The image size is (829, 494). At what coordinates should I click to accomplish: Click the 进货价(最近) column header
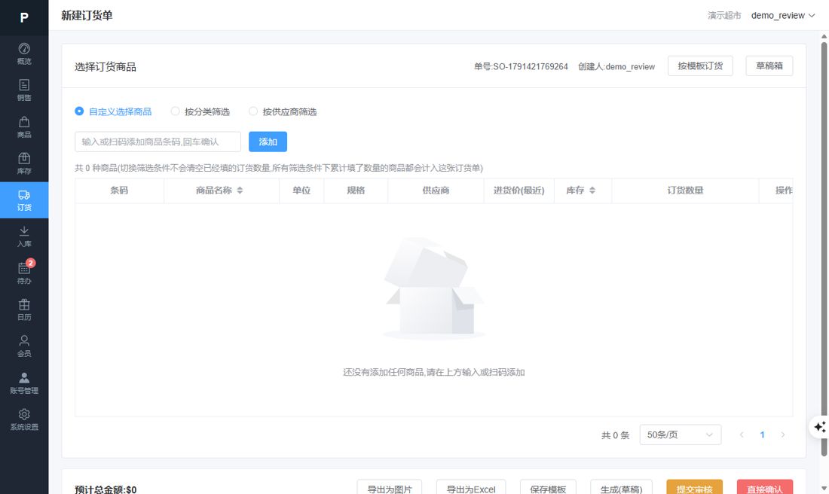[x=519, y=191]
